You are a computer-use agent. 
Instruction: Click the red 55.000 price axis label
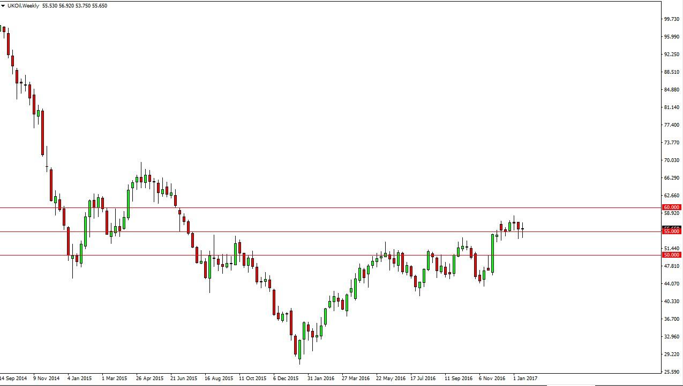click(671, 231)
